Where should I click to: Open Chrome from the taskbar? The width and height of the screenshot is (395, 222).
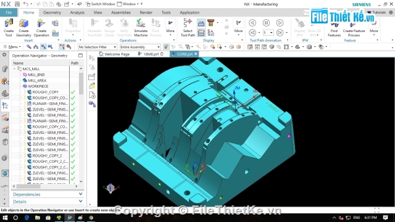(91, 218)
